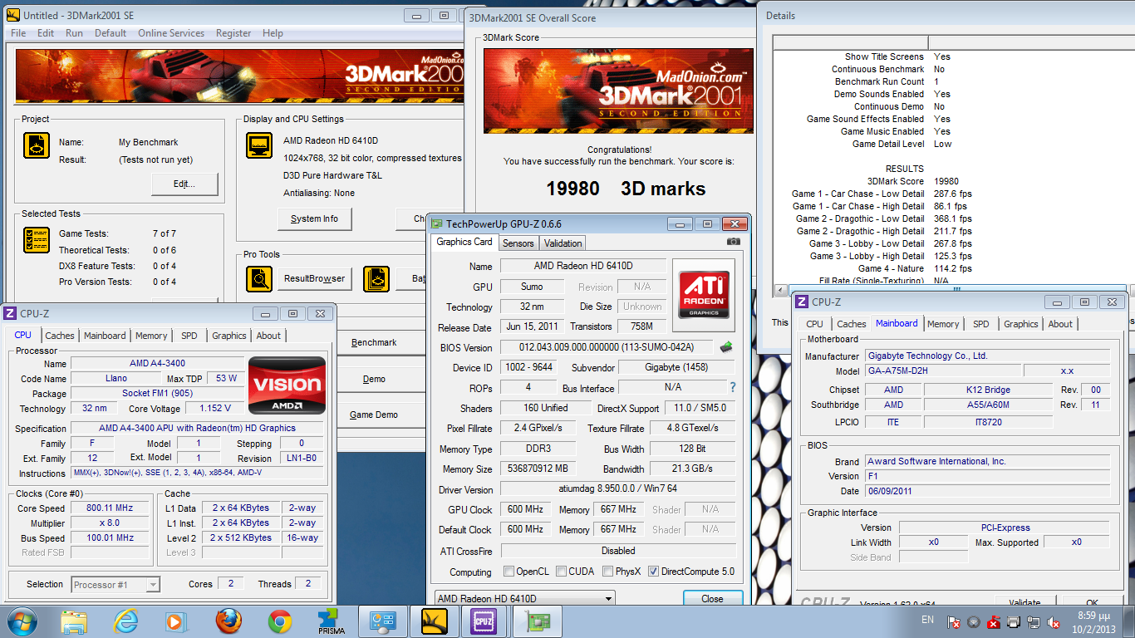The width and height of the screenshot is (1135, 638).
Task: Open the Sensors tab in GPU-Z
Action: [x=518, y=243]
